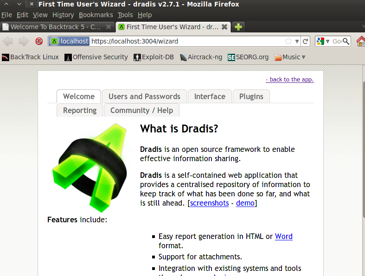Click the Google search input box
365x276 pixels.
coord(337,41)
